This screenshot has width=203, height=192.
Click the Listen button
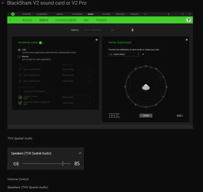pyautogui.click(x=146, y=116)
